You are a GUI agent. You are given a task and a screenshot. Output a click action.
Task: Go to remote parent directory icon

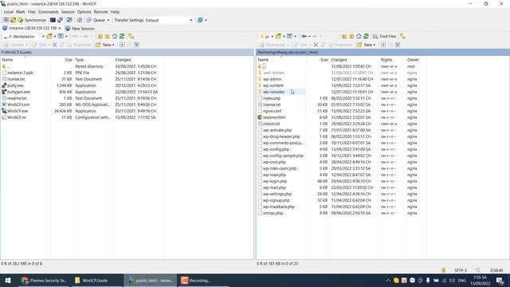(344, 37)
